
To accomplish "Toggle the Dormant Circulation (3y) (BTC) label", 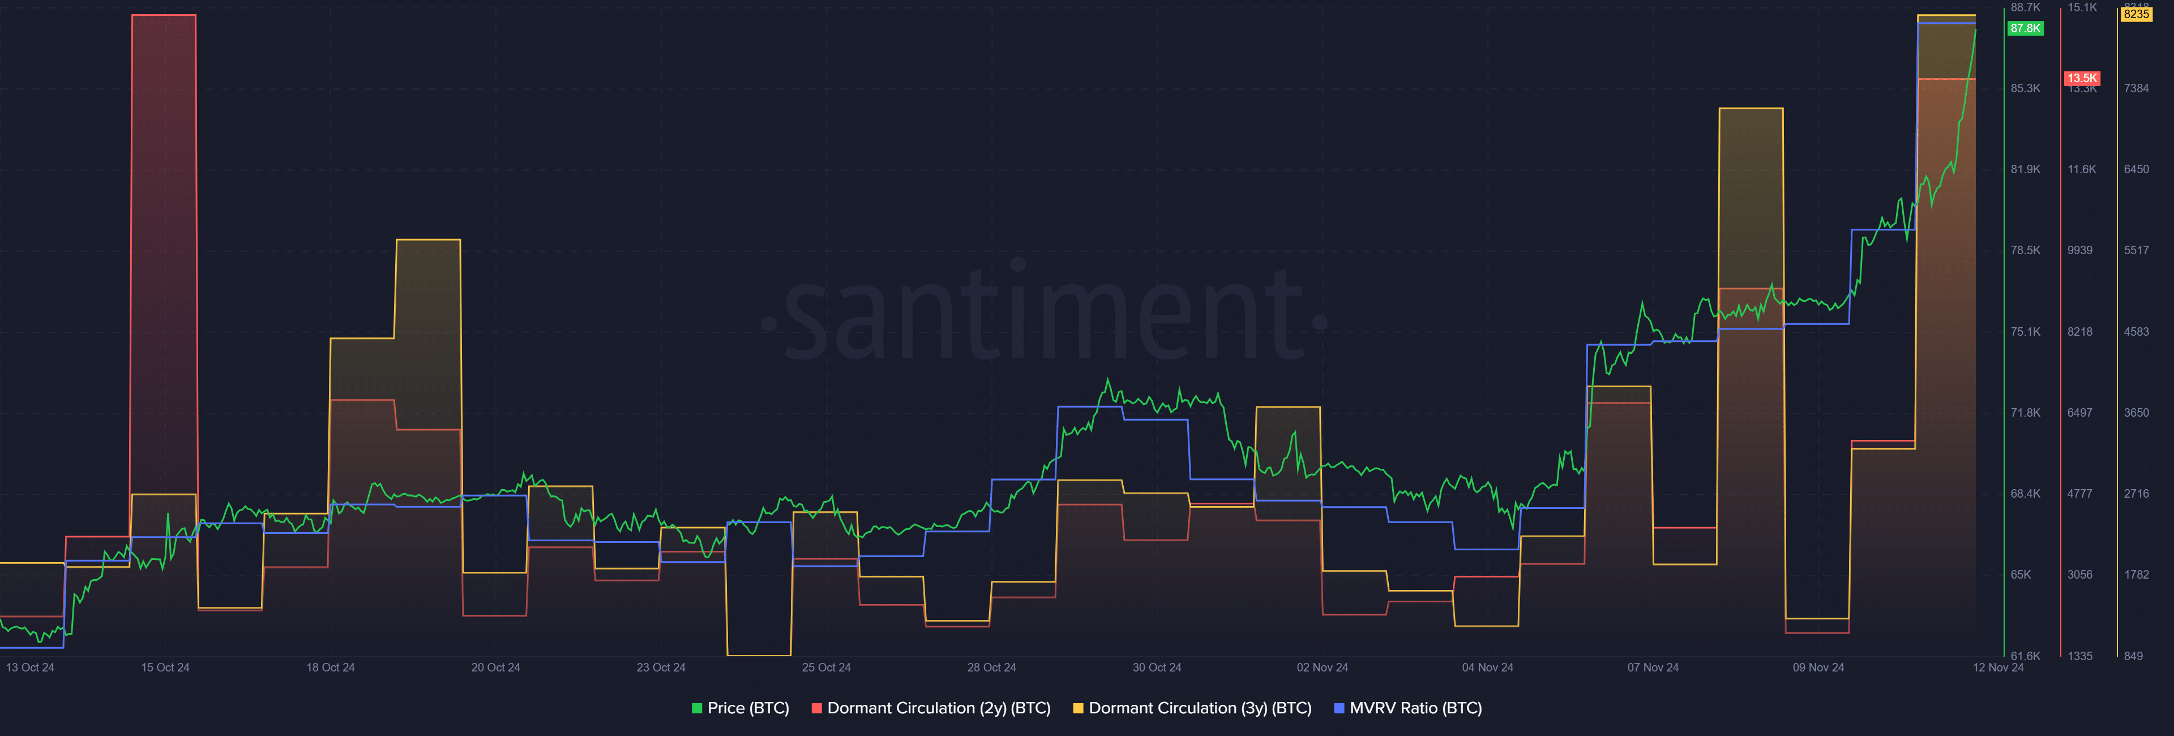I will pos(1199,709).
